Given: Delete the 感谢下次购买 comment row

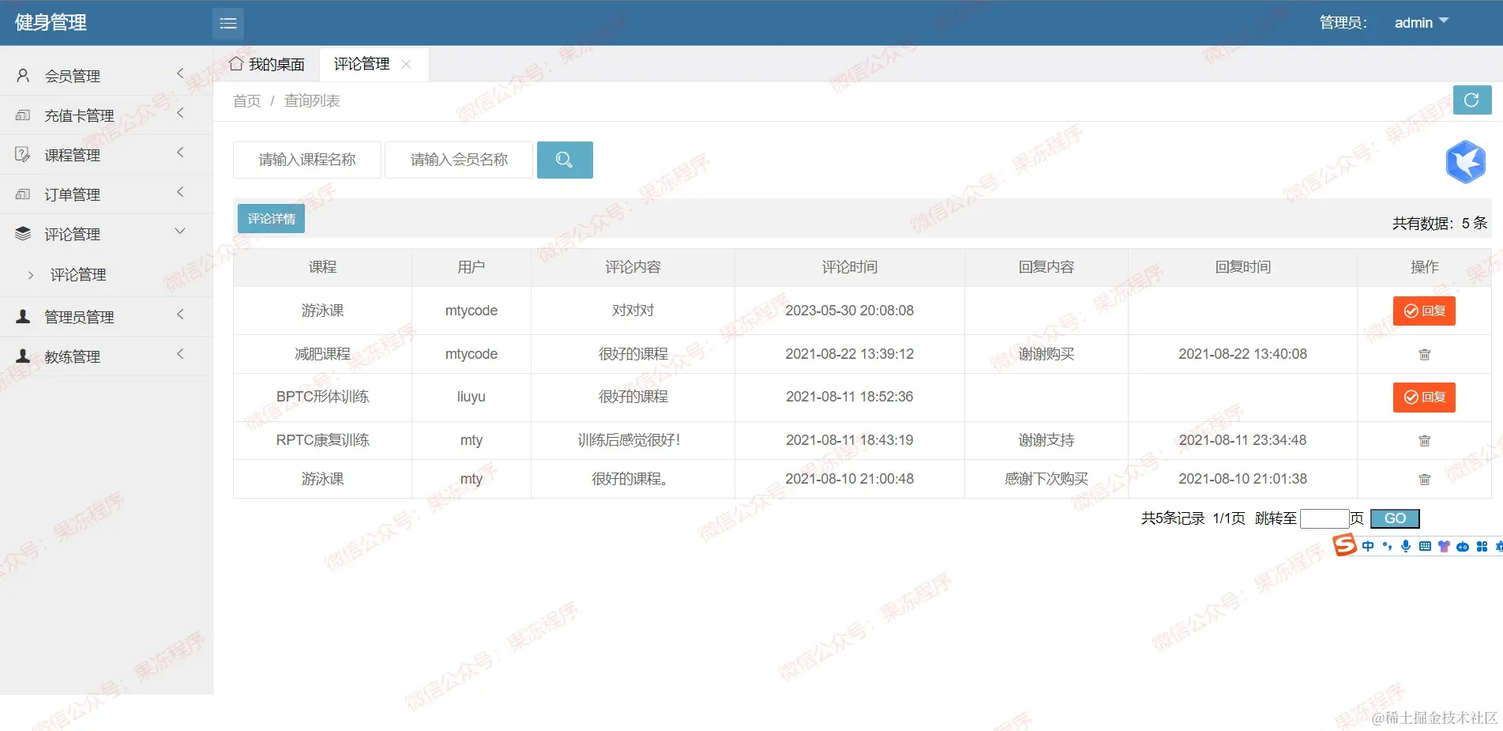Looking at the screenshot, I should 1425,480.
